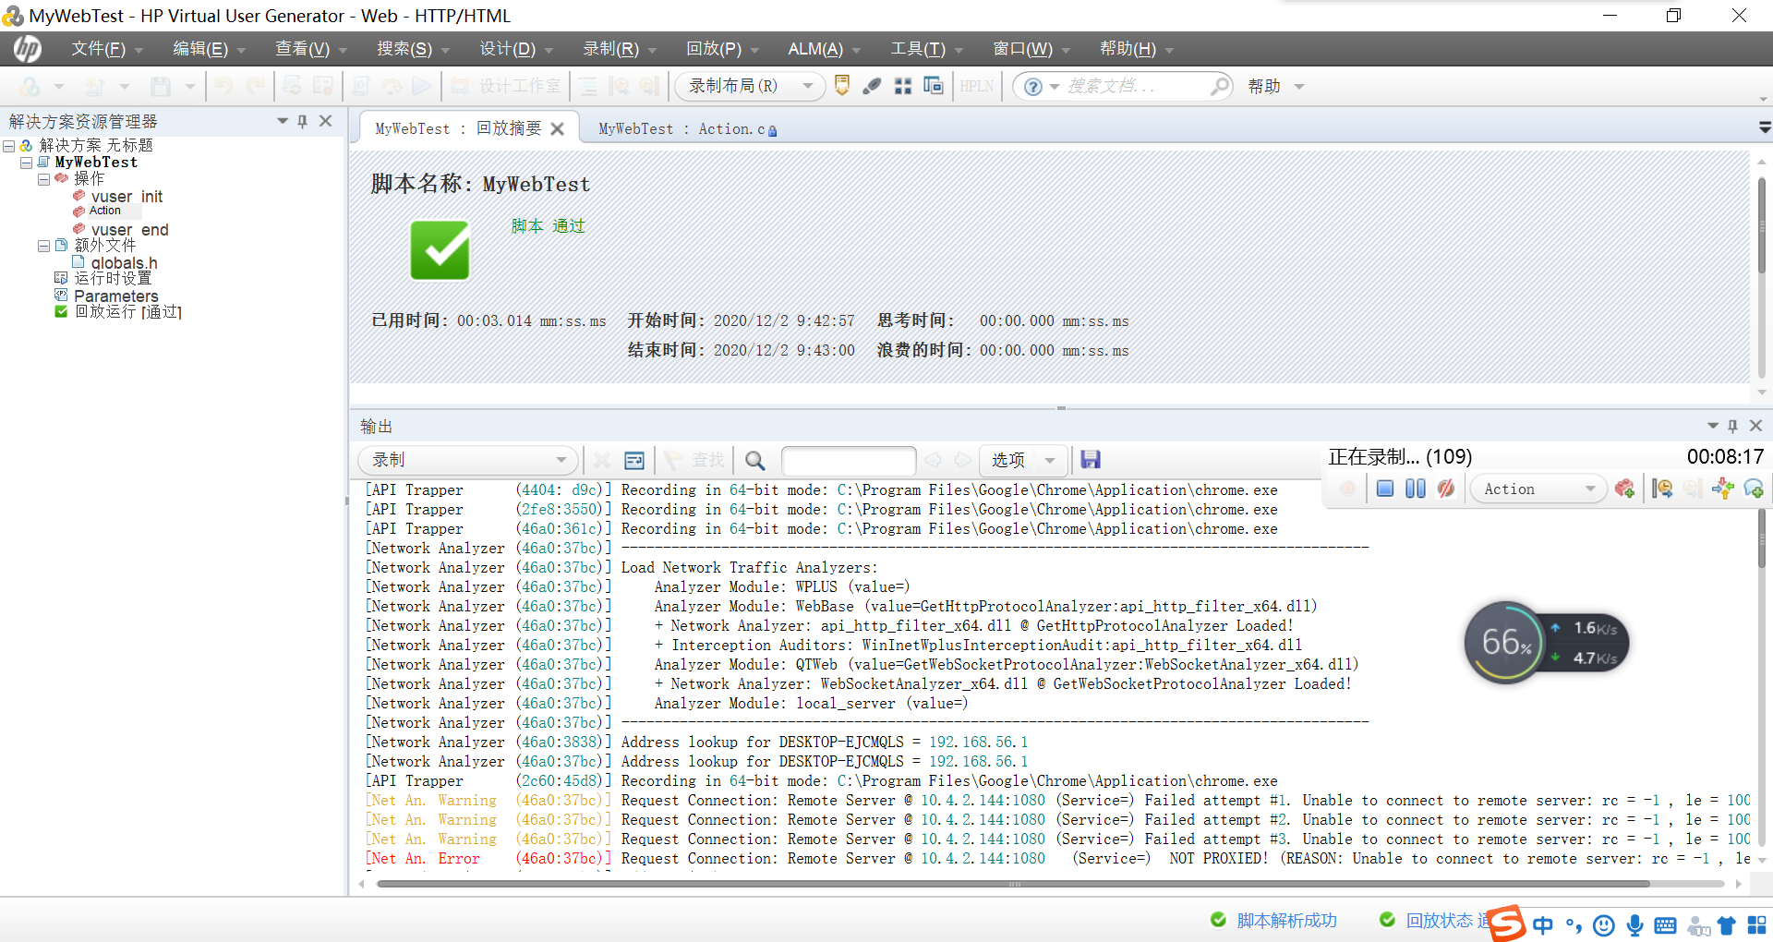This screenshot has height=942, width=1773.
Task: Insert rendezvous point icon in recording bar
Action: (x=1722, y=489)
